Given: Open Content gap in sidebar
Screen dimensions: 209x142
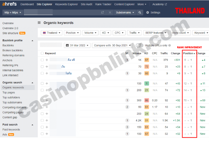Looking at the screenshot, I should click(9, 117).
